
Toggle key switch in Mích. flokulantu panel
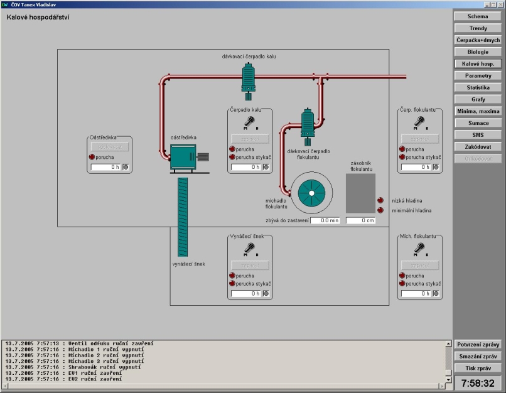pos(419,249)
